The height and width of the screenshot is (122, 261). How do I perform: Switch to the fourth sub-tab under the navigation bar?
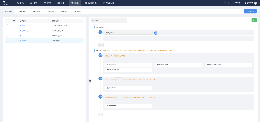coord(50,12)
